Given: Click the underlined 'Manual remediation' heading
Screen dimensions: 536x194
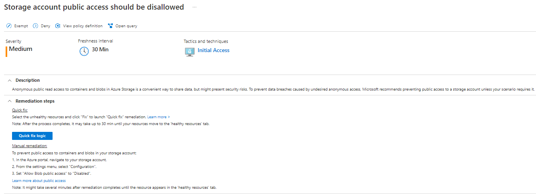Looking at the screenshot, I should [30, 145].
